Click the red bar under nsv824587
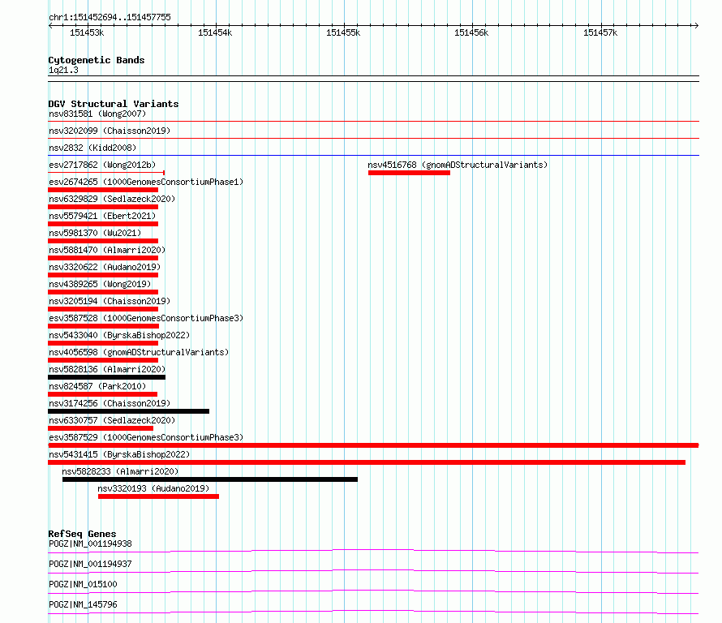Screen dimensions: 722x623 pyautogui.click(x=103, y=394)
